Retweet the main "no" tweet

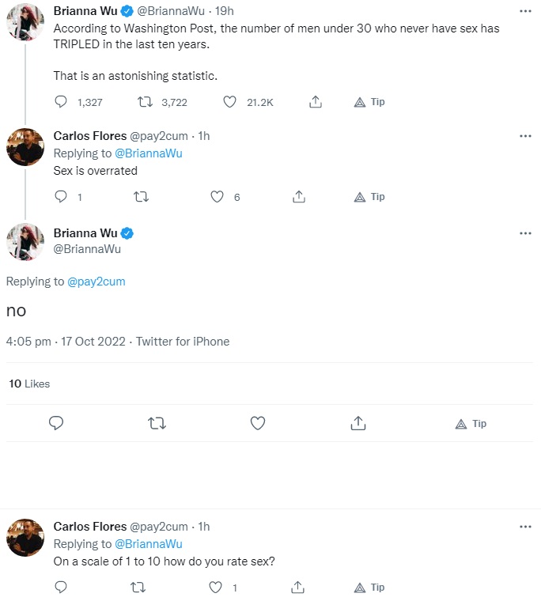(x=157, y=423)
